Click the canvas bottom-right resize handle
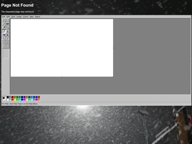This screenshot has height=144, width=192. click(113, 77)
